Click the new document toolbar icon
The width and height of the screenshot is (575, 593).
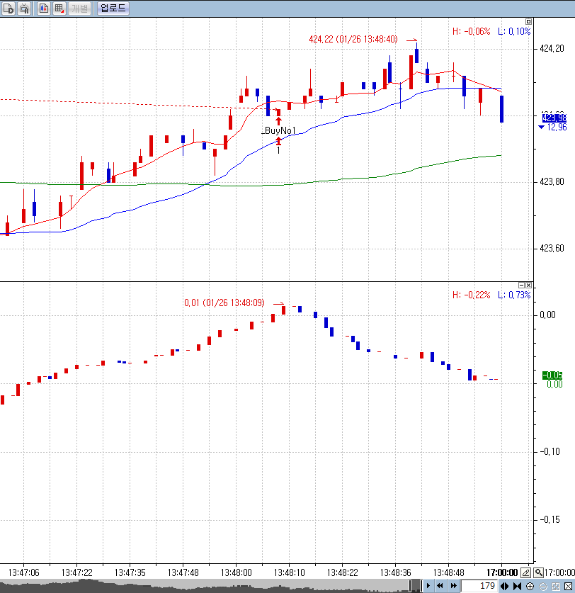coord(9,9)
